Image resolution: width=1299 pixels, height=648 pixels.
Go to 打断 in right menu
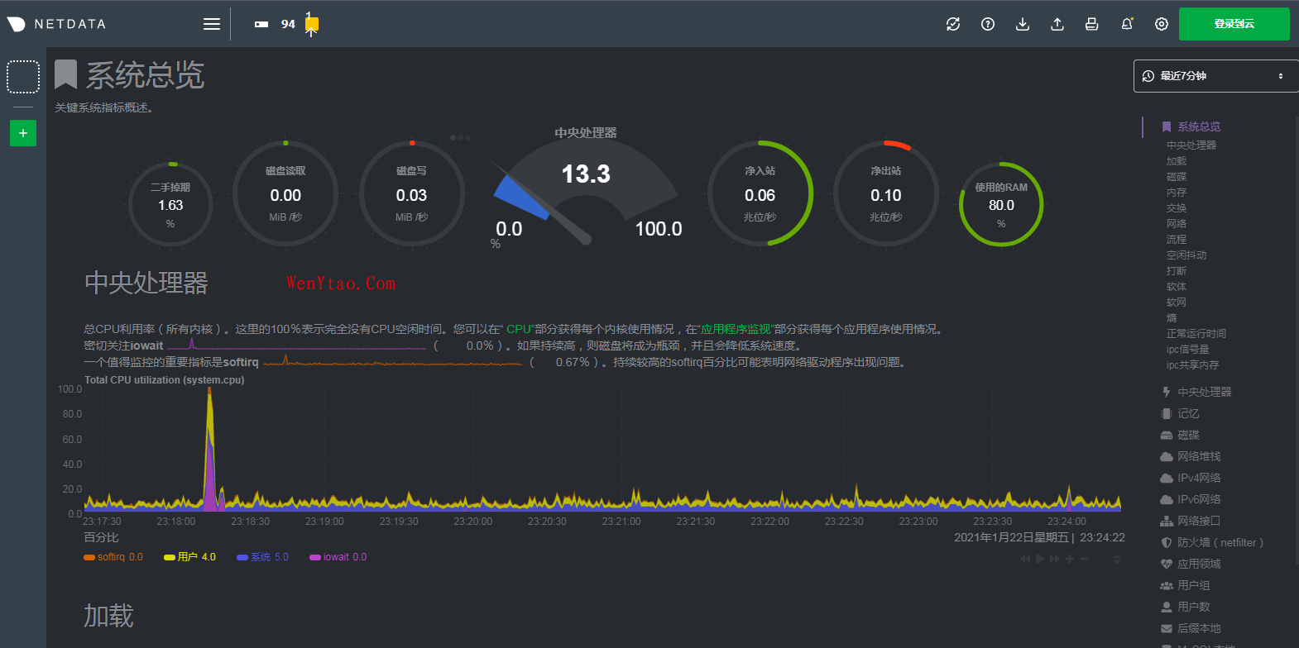(x=1177, y=271)
